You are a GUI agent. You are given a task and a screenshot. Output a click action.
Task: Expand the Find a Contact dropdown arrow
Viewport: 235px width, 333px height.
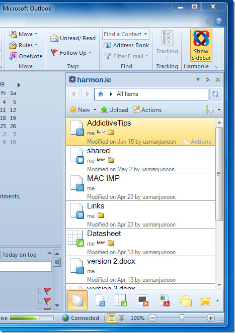pos(146,34)
